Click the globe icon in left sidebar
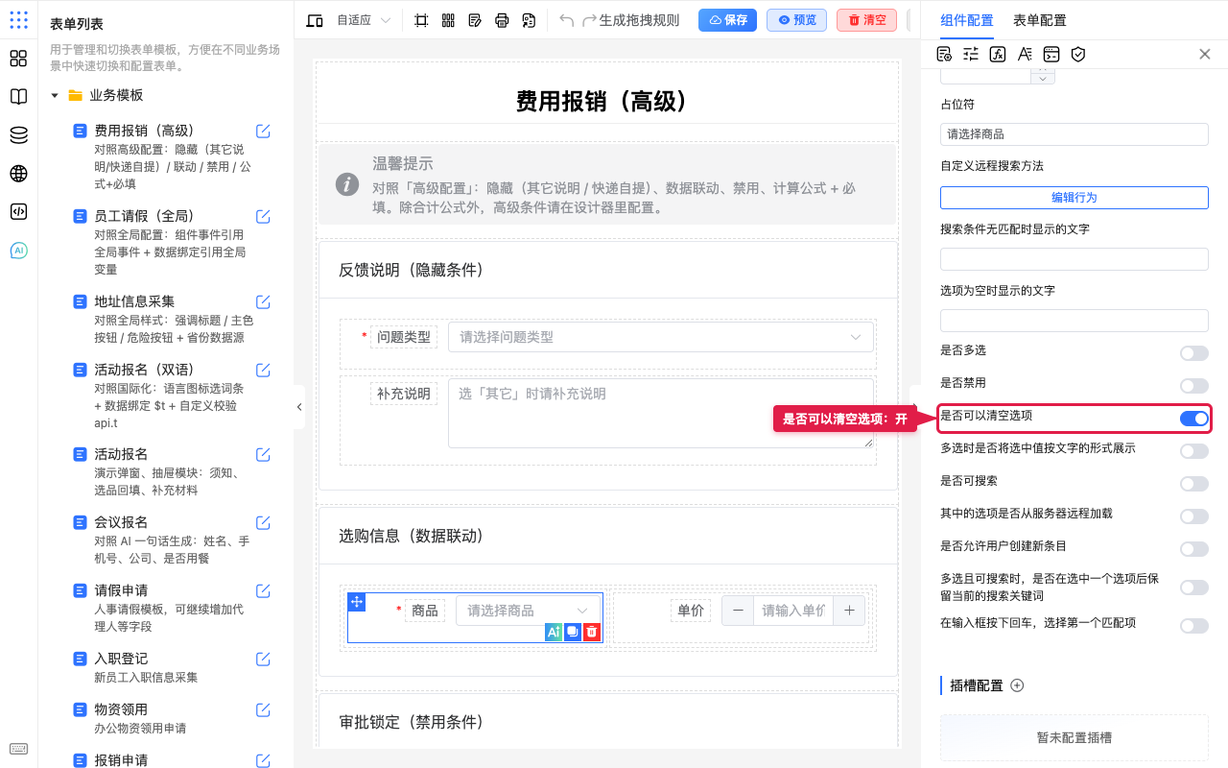 click(18, 174)
